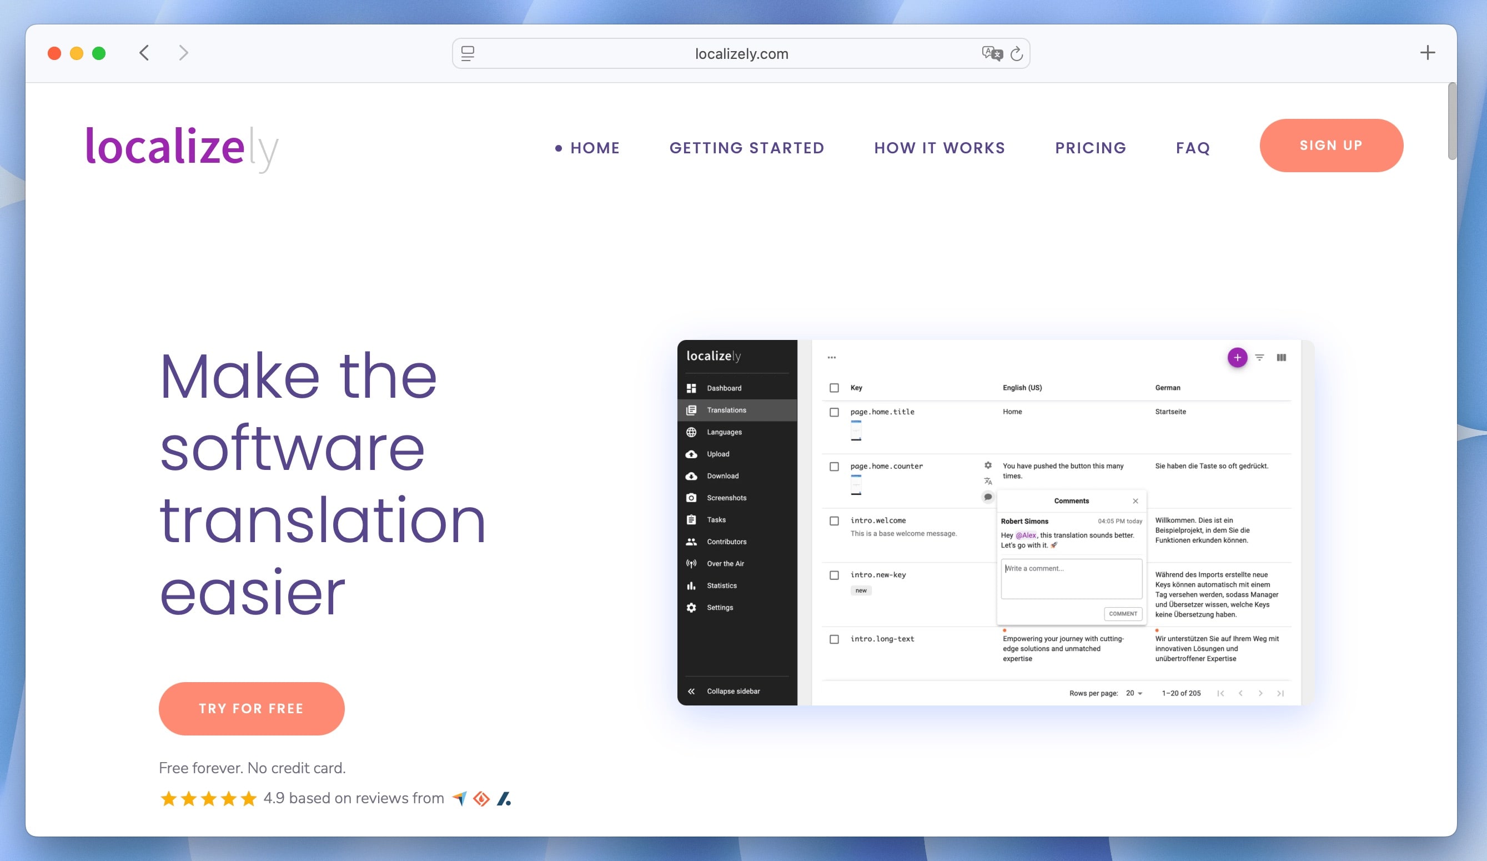The image size is (1487, 861).
Task: Click the Contributors people icon
Action: click(691, 541)
